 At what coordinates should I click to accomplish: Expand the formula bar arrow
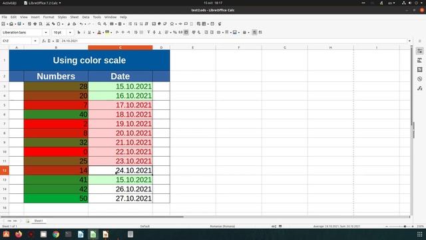409,41
